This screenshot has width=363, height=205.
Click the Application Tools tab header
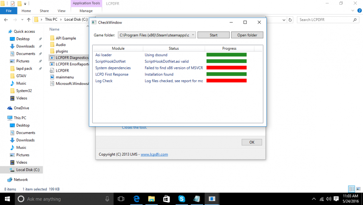click(86, 3)
